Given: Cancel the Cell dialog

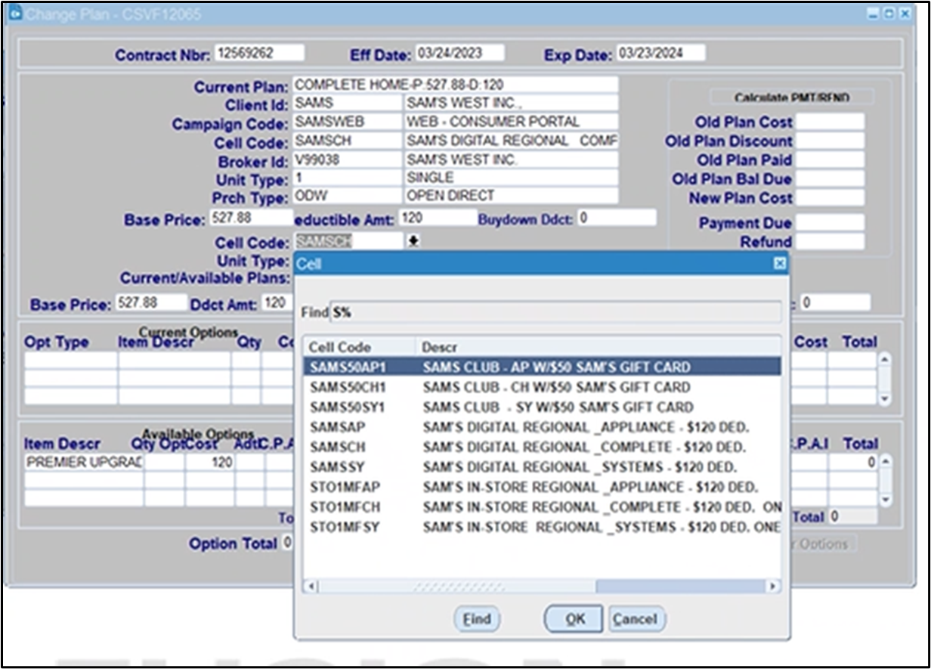Looking at the screenshot, I should 635,619.
